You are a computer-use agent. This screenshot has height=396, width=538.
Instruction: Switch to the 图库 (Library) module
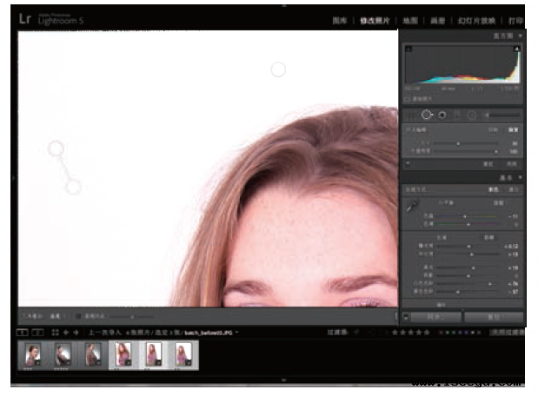pyautogui.click(x=340, y=21)
